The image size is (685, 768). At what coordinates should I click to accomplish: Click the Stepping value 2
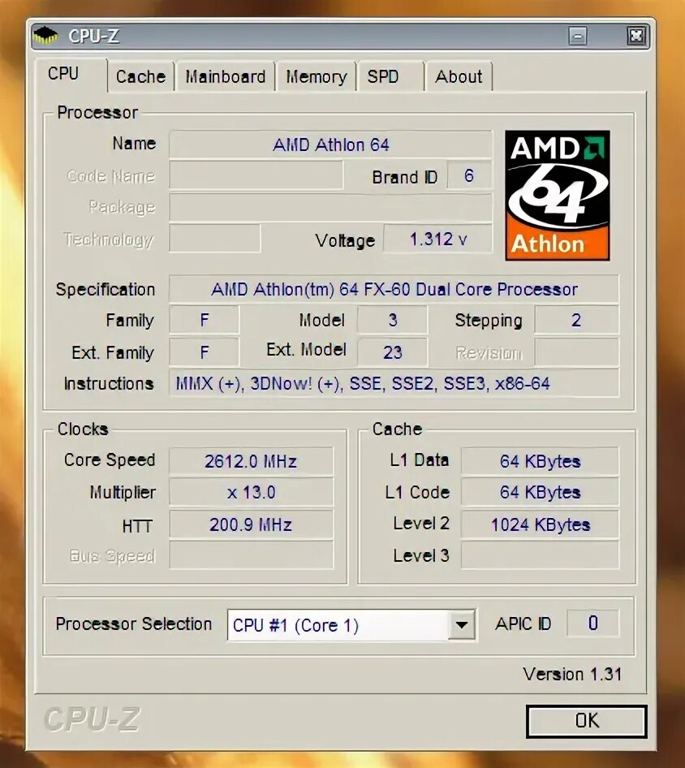576,320
